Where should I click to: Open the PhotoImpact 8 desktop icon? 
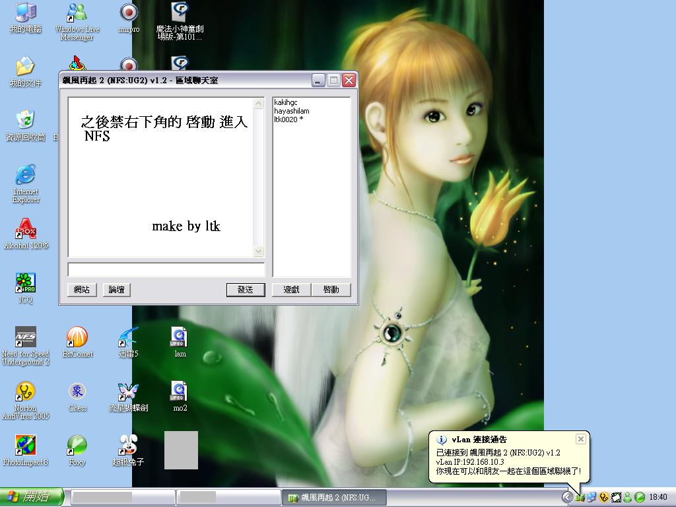pos(26,446)
